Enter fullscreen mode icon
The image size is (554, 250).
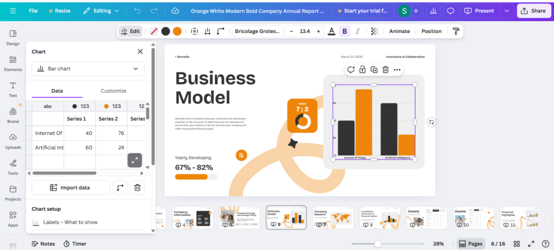click(531, 244)
